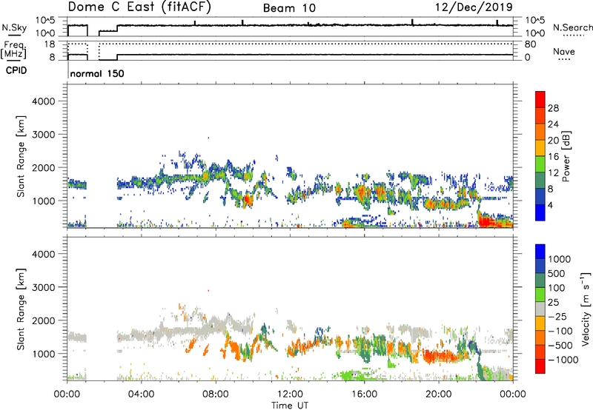This screenshot has height=410, width=593.
Task: Pick the yellow 16–20 dB power colorbar segment
Action: [540, 148]
